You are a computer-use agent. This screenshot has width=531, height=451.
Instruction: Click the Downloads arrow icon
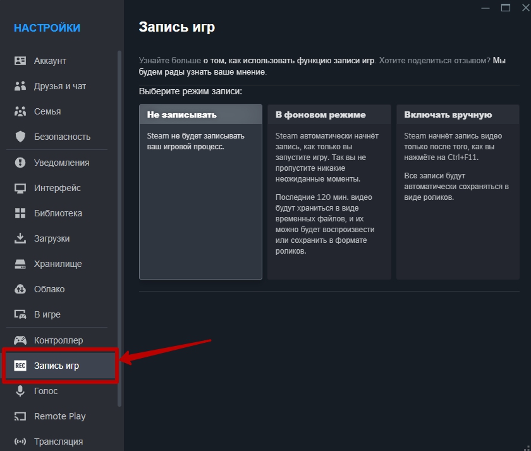[x=20, y=238]
